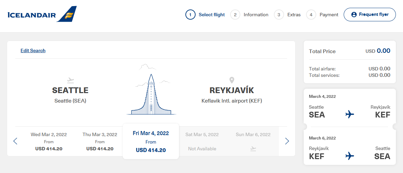Open Frequent flyer login

(x=369, y=15)
